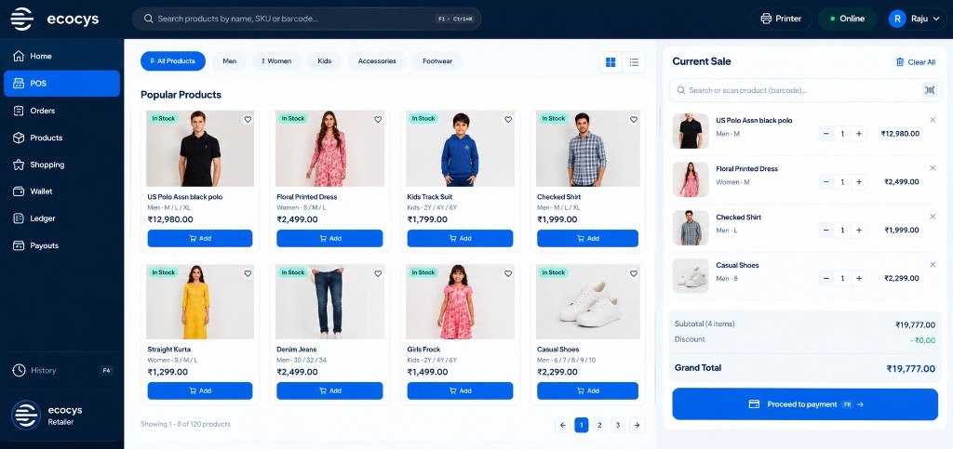Viewport: 953px width, 449px height.
Task: Favorite the Straight Kurta card
Action: point(248,273)
